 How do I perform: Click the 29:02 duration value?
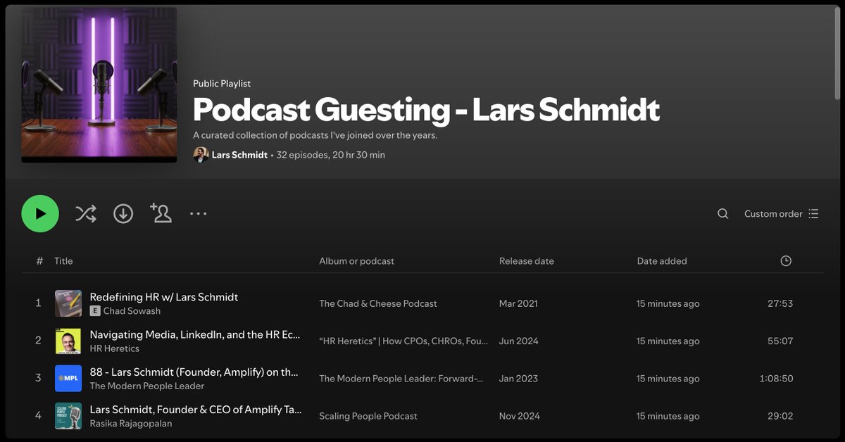(780, 416)
